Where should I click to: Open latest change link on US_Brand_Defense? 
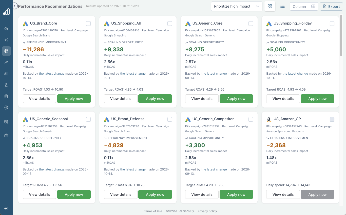133,169
